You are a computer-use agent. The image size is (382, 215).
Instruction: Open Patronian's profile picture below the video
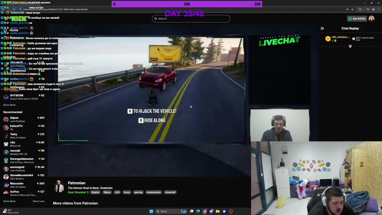click(x=59, y=186)
